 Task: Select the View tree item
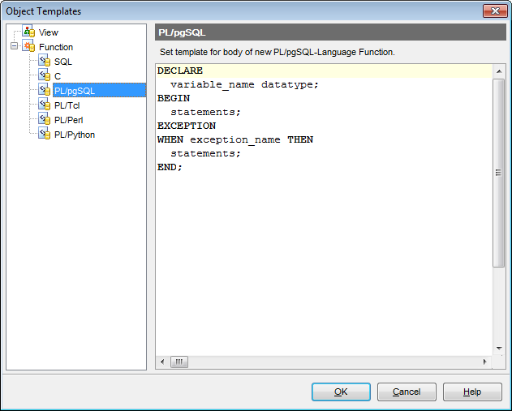[49, 32]
